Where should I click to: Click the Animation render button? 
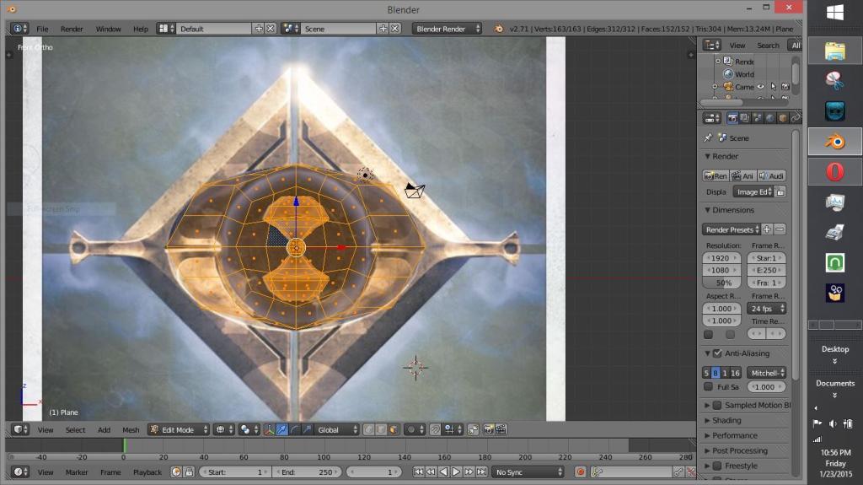tap(742, 175)
